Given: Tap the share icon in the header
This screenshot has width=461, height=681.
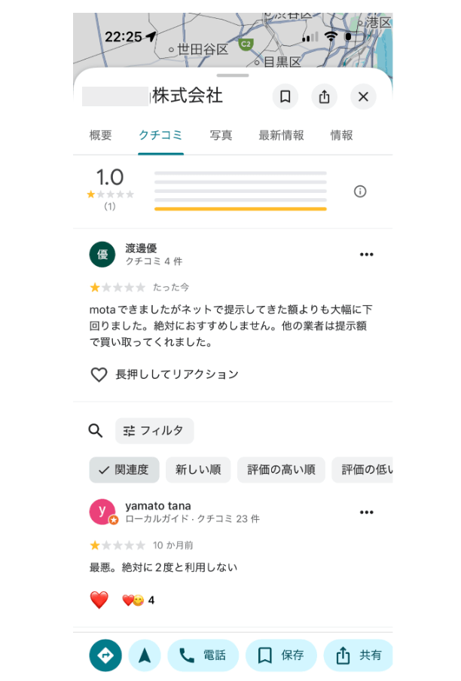Looking at the screenshot, I should pyautogui.click(x=325, y=97).
